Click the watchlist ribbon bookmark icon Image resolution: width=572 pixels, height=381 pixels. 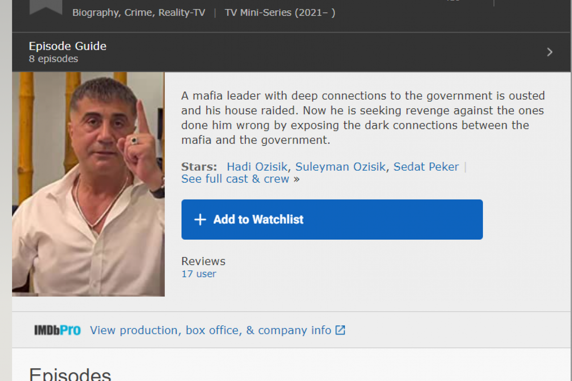coord(45,4)
